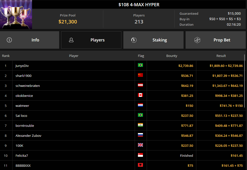
Task: Click the $108 4-MAX HYPER title
Action: [139, 5]
